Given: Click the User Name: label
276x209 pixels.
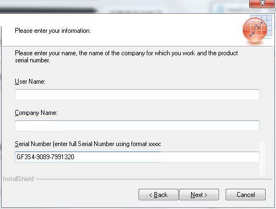Looking at the screenshot, I should click(x=30, y=82).
